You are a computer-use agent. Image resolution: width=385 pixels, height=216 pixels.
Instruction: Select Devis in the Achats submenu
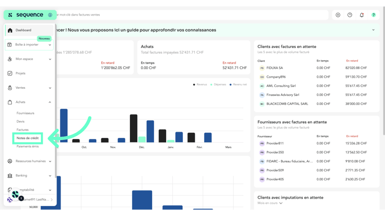pyautogui.click(x=20, y=122)
